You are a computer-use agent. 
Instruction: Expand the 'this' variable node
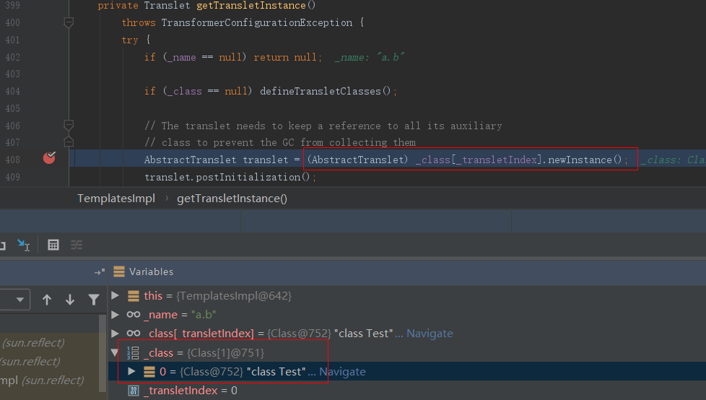pyautogui.click(x=116, y=295)
